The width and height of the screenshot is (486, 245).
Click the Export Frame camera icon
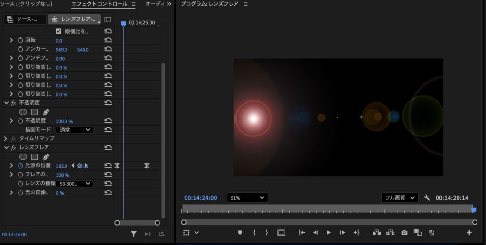[x=404, y=232]
